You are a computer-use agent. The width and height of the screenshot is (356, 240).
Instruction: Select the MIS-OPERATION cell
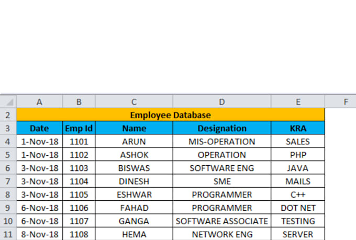[222, 141]
